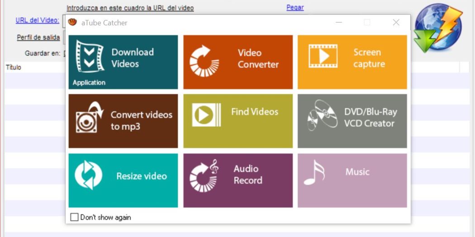Select Convert videos to mp3 text
Viewport: 475px width, 237px height.
142,121
